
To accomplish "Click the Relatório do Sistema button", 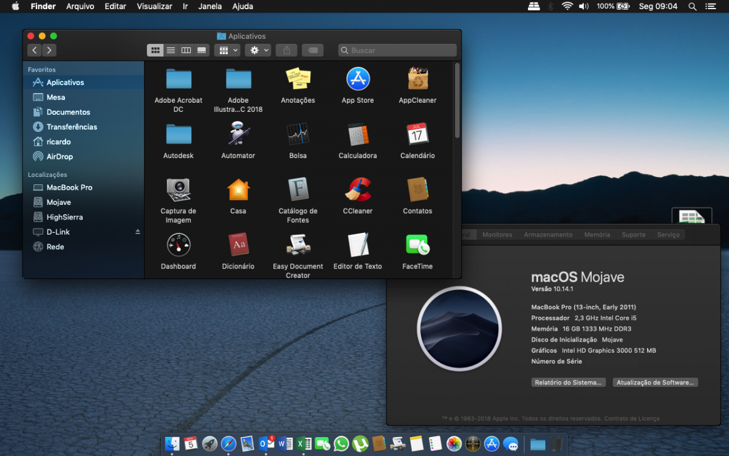I will (568, 382).
